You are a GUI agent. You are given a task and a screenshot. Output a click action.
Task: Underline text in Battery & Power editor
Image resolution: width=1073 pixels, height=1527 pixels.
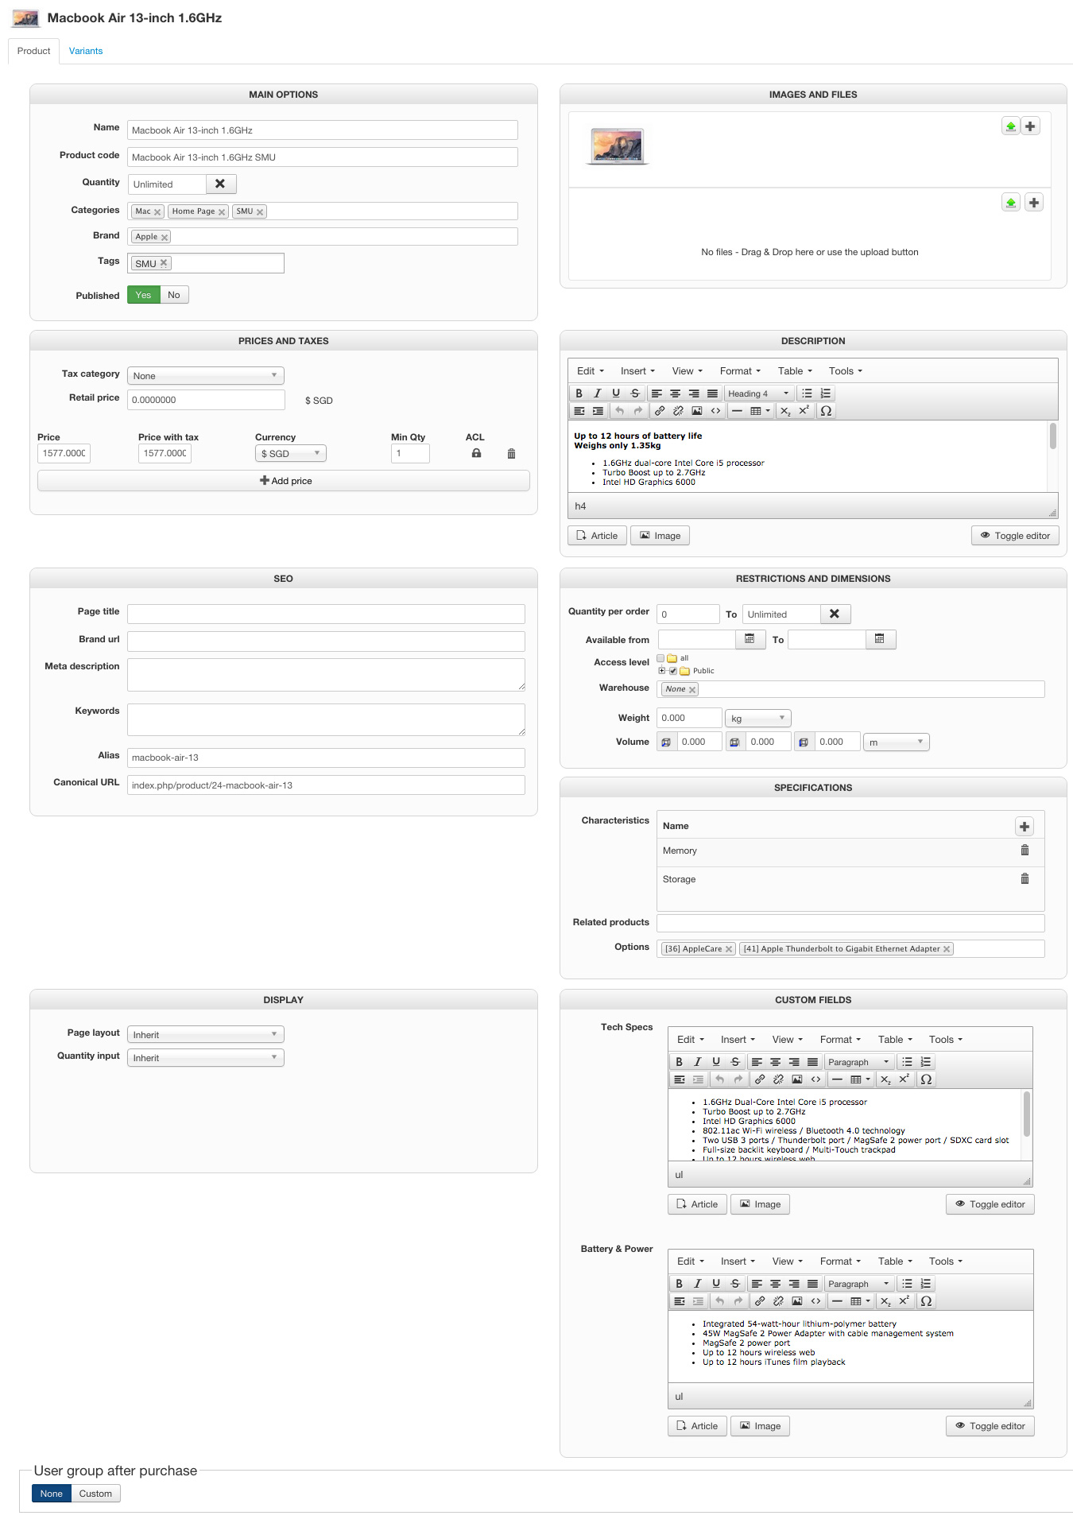pos(716,1284)
